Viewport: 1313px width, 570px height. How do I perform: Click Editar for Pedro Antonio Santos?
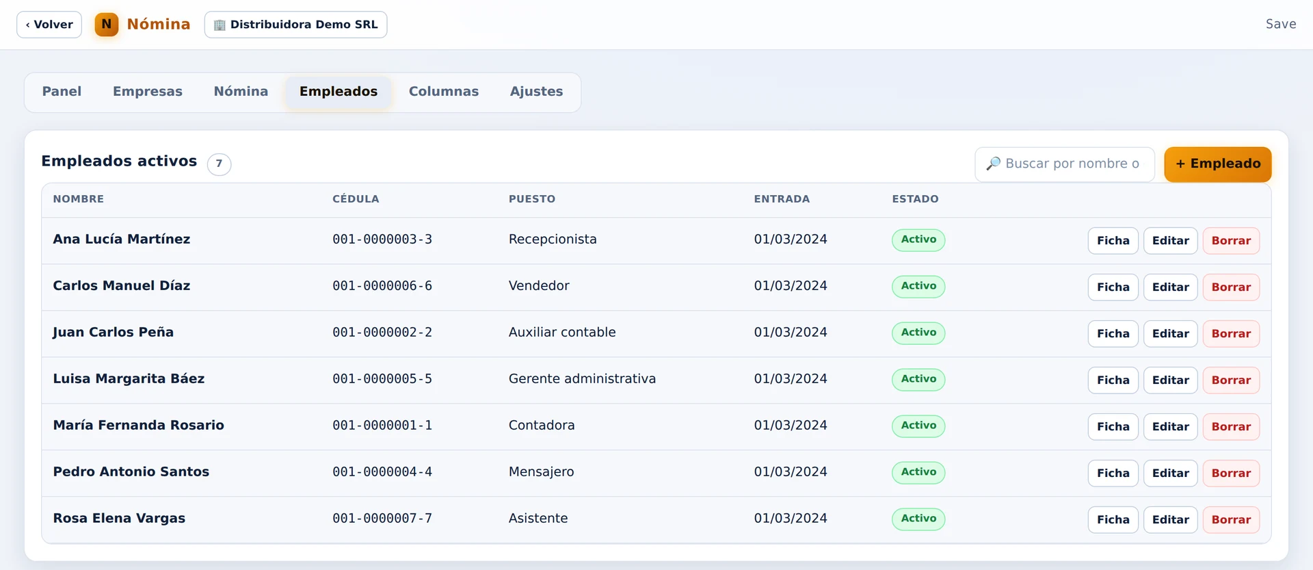pyautogui.click(x=1171, y=474)
